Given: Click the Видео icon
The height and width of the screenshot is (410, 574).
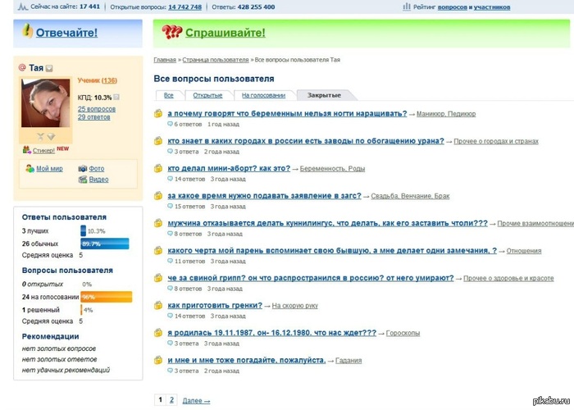Looking at the screenshot, I should (x=82, y=180).
